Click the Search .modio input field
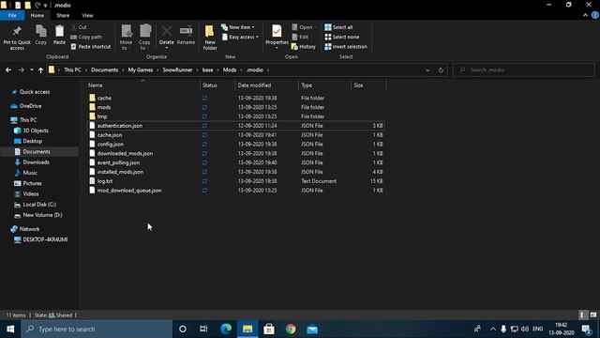This screenshot has width=600, height=338. (523, 69)
